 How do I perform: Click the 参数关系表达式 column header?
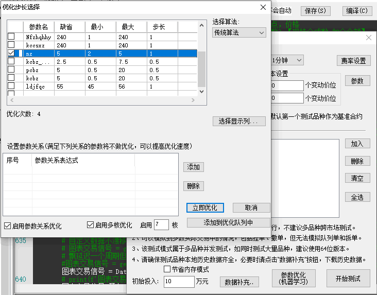tap(83, 160)
